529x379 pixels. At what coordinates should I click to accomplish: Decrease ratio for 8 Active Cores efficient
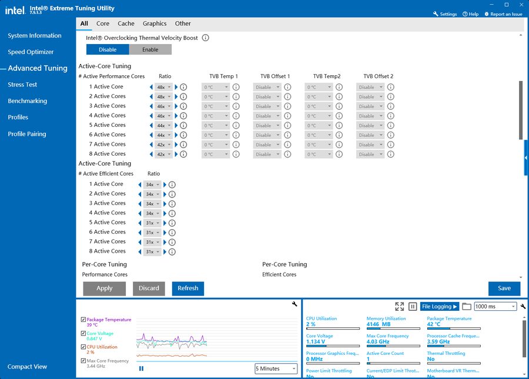point(140,252)
